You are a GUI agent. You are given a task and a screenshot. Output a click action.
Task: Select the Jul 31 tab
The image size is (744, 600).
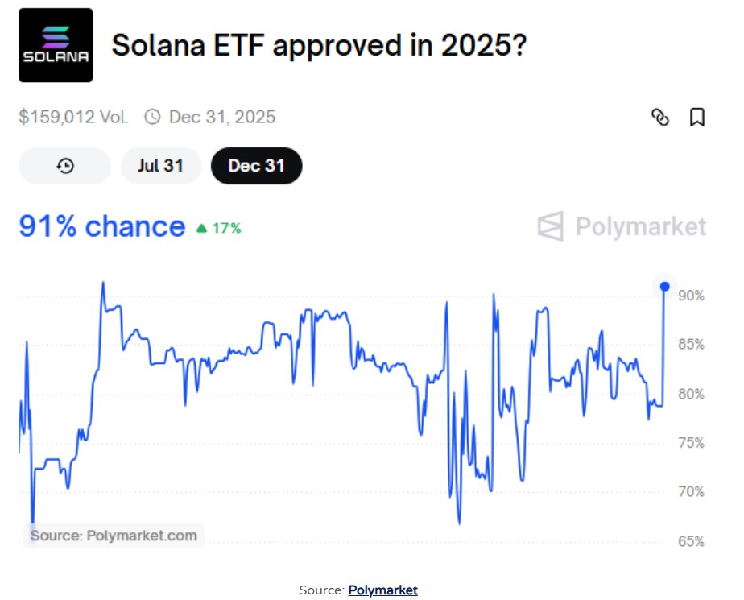(x=161, y=166)
